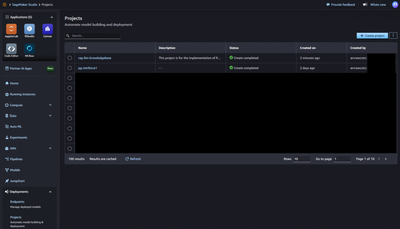Launch the Code Editor application icon
Viewport: 400px width, 229px height.
click(11, 49)
